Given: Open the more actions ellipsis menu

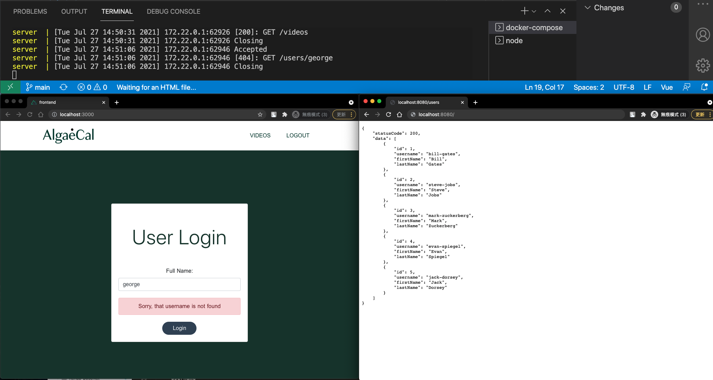Looking at the screenshot, I should coord(703,4).
